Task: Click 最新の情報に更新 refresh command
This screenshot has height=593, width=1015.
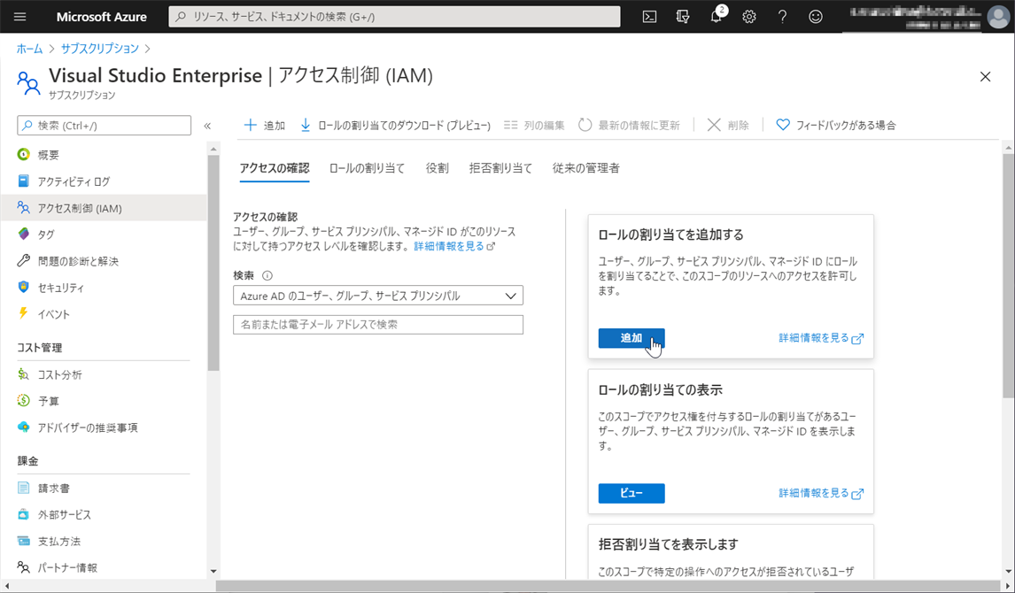Action: pyautogui.click(x=629, y=125)
